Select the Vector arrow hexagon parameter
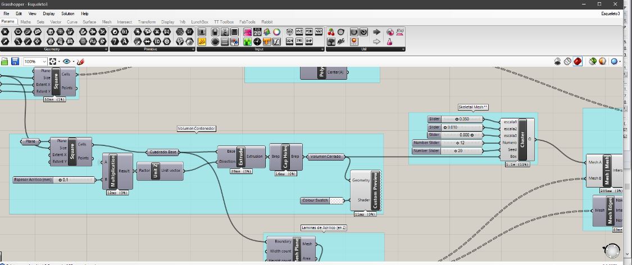 point(5,42)
